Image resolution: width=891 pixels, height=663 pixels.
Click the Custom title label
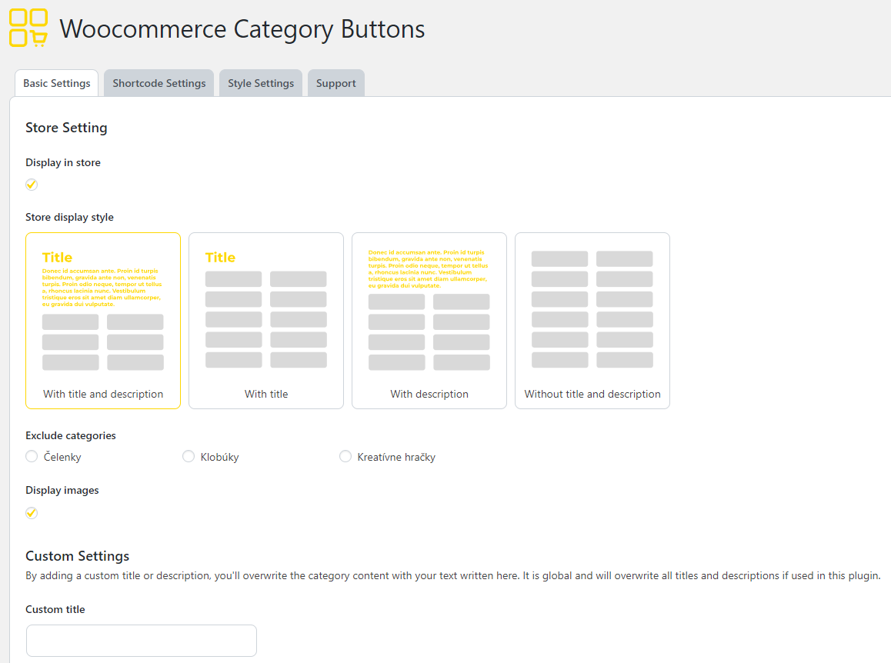click(x=55, y=609)
